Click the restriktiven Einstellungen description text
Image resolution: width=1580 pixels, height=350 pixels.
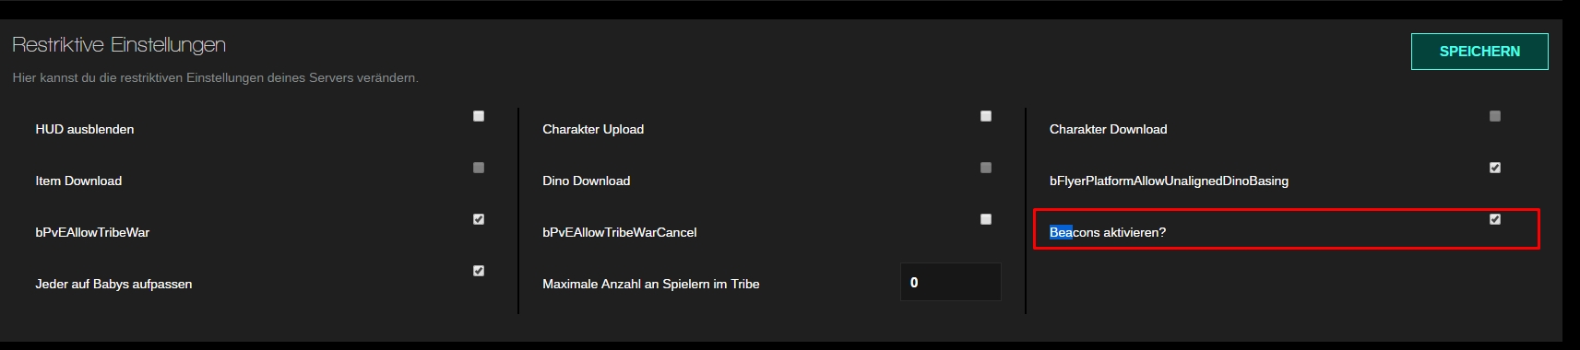pos(216,77)
